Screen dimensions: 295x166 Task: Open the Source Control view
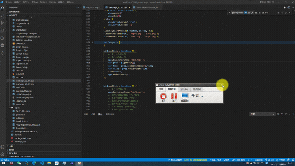pos(3,23)
